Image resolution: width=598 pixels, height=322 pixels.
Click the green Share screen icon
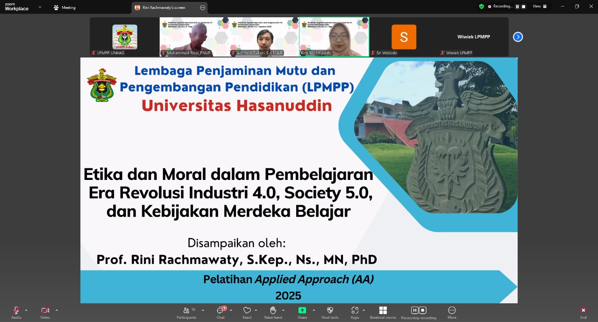point(302,311)
